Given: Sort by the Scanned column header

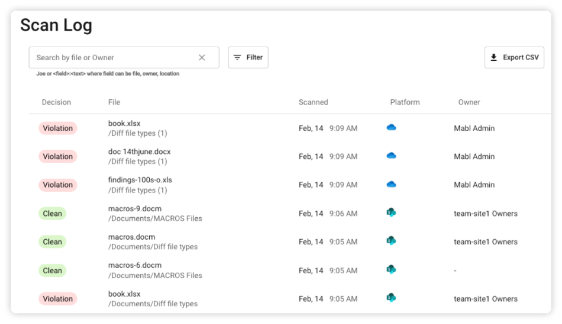Looking at the screenshot, I should click(313, 102).
